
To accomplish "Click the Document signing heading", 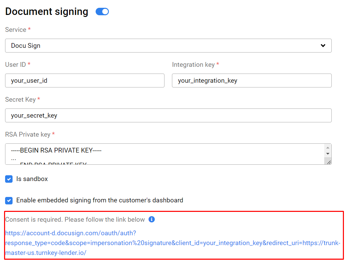I will [x=47, y=12].
